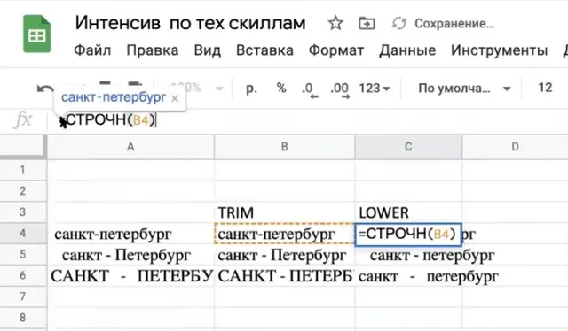Click cell B6 САНКТ - ПЕТЕРБ
Image resolution: width=568 pixels, height=331 pixels.
click(x=285, y=276)
